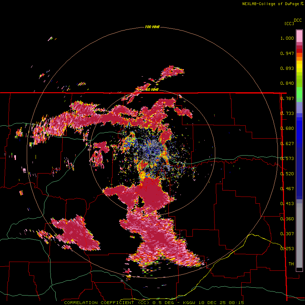Click the 0.893 scale label
This screenshot has width=305, height=305.
point(287,68)
